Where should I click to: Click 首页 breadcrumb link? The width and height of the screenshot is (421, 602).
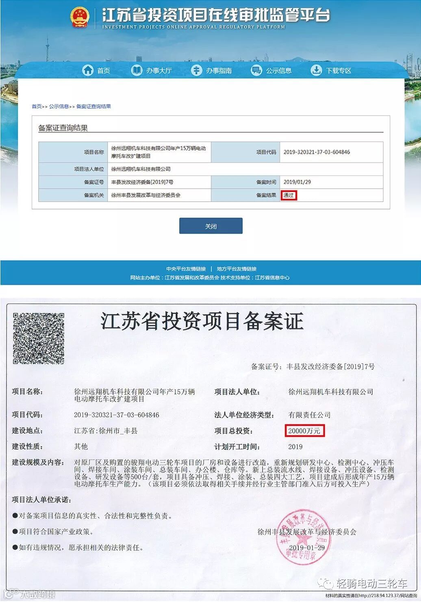[x=37, y=107]
